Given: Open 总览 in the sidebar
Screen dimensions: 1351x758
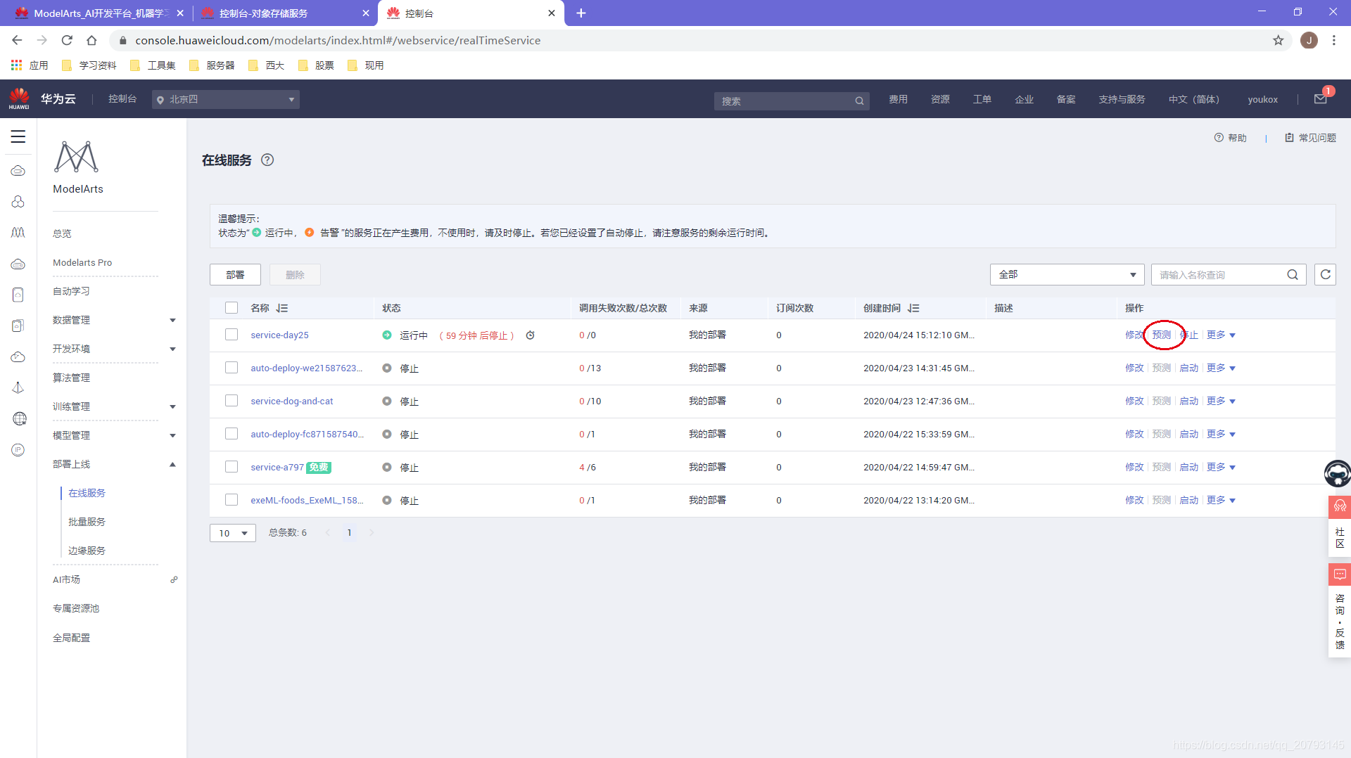Looking at the screenshot, I should point(62,233).
